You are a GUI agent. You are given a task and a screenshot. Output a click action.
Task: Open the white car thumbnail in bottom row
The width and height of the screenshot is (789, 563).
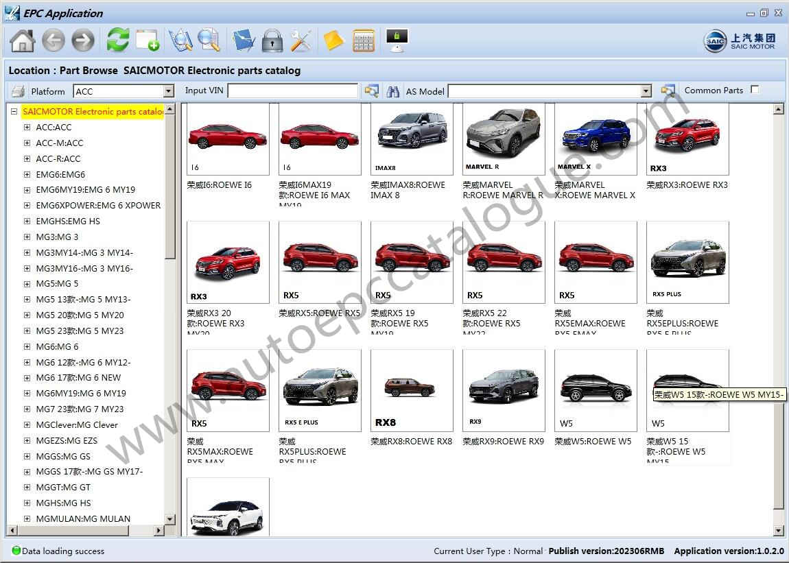[x=228, y=507]
